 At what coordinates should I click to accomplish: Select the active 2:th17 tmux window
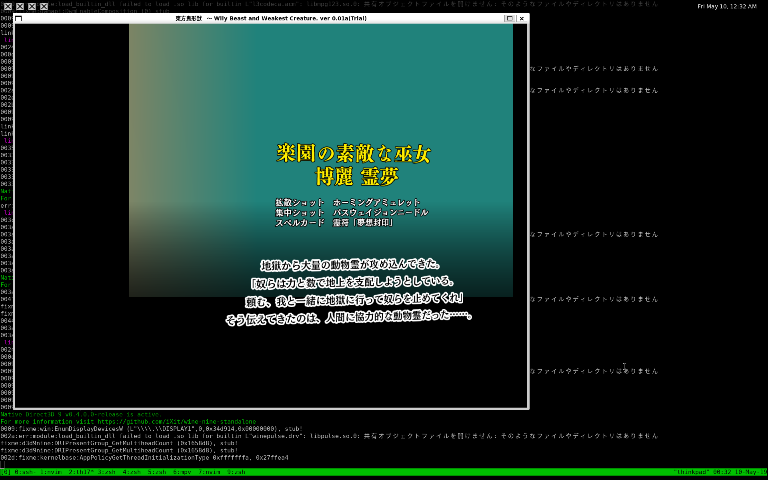(81, 472)
